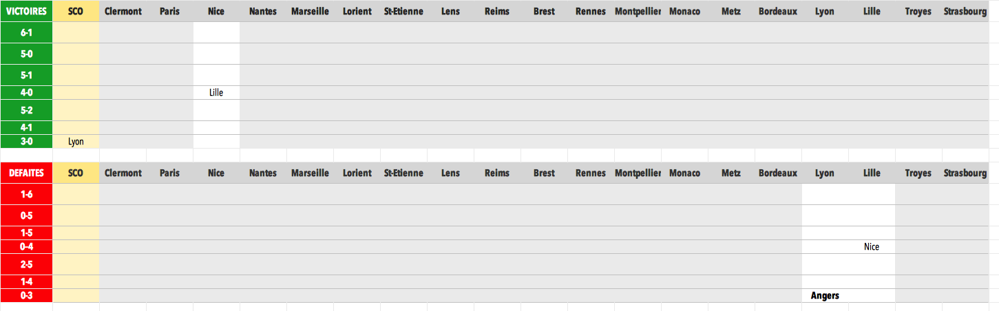Image resolution: width=999 pixels, height=311 pixels.
Task: Click the SCO header in the VICTOIRES table
Action: click(x=76, y=11)
